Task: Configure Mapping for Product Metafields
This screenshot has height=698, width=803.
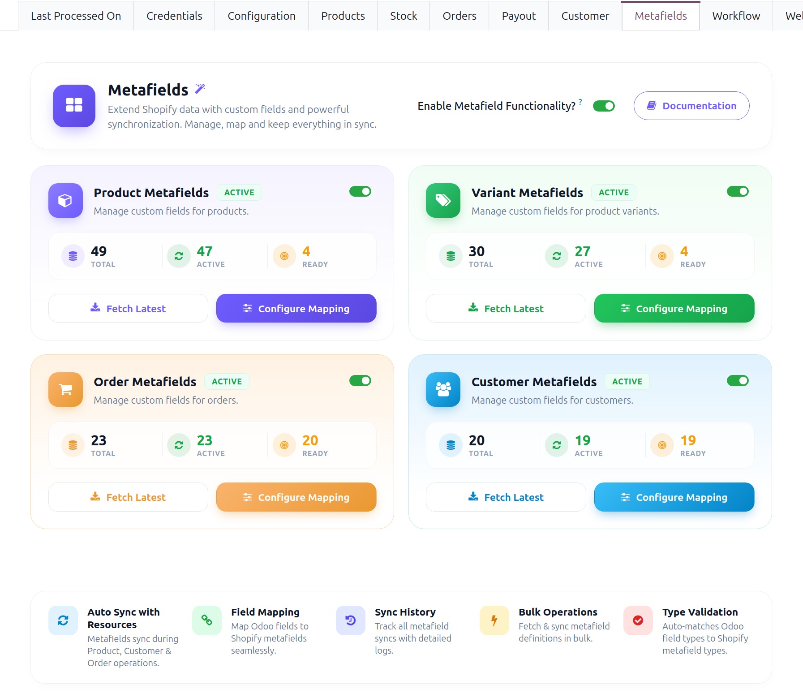Action: (296, 308)
